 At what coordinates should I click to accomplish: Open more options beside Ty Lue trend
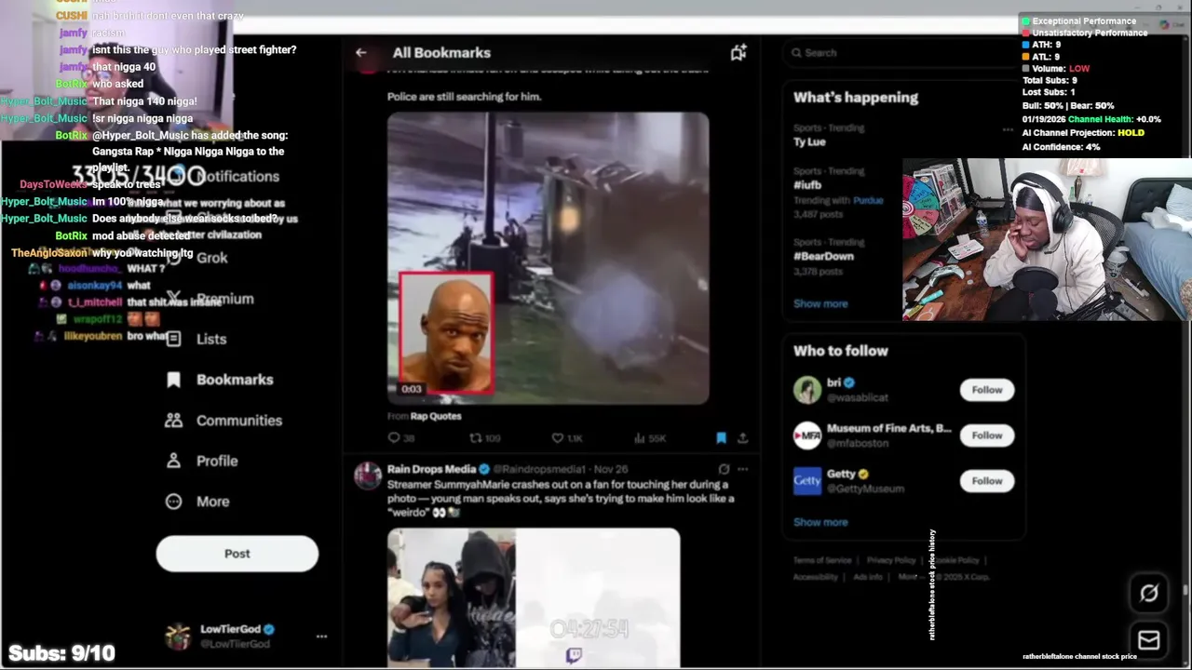pyautogui.click(x=1007, y=130)
